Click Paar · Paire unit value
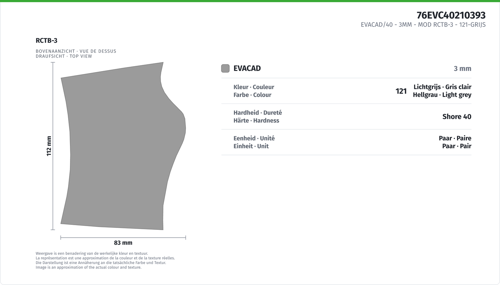 [455, 138]
